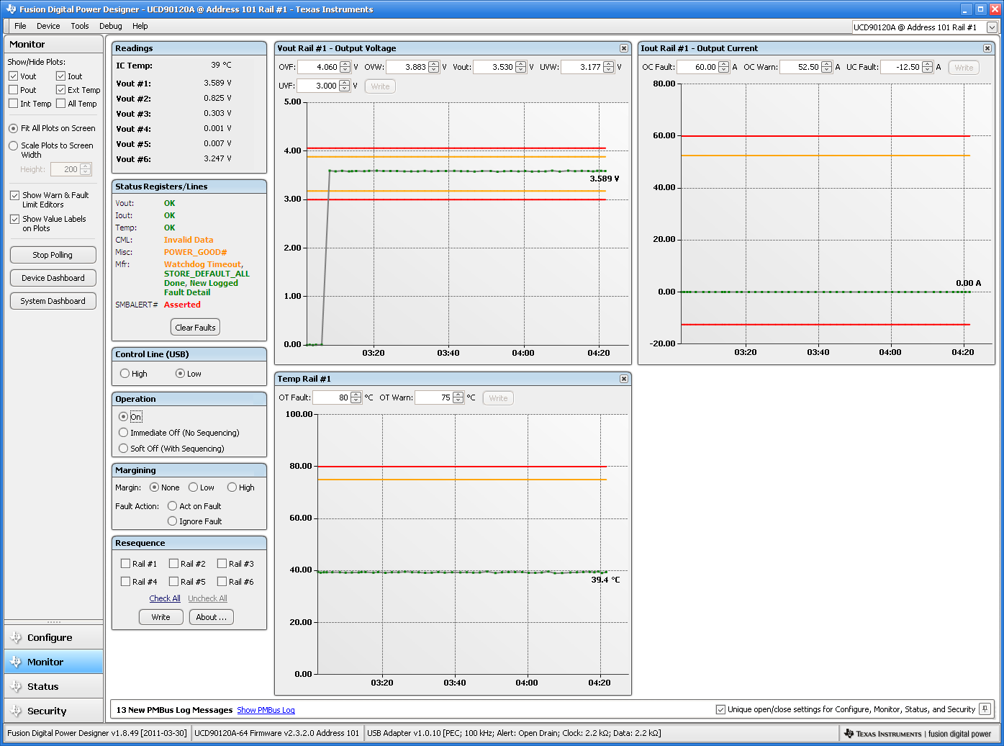This screenshot has height=746, width=1004.
Task: Enable the Int Temp plot checkbox
Action: point(13,104)
